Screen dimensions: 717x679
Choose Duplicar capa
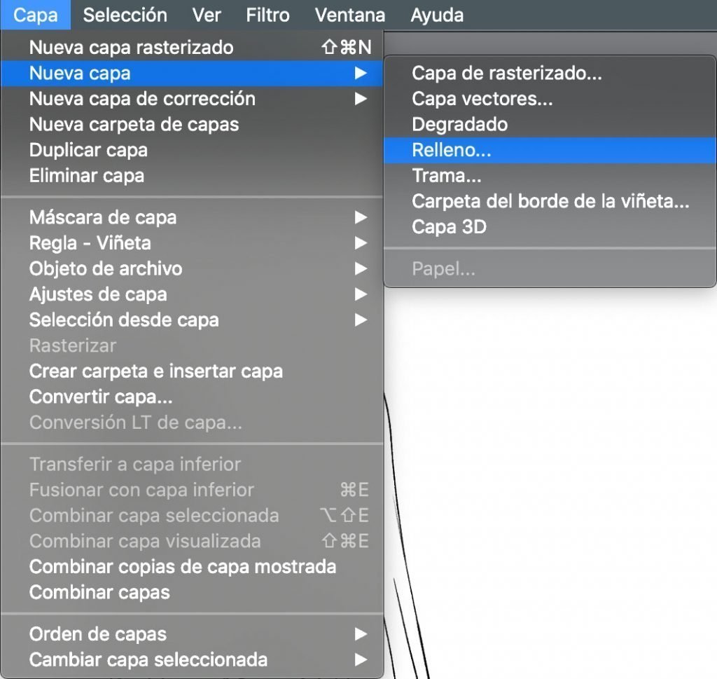point(192,150)
